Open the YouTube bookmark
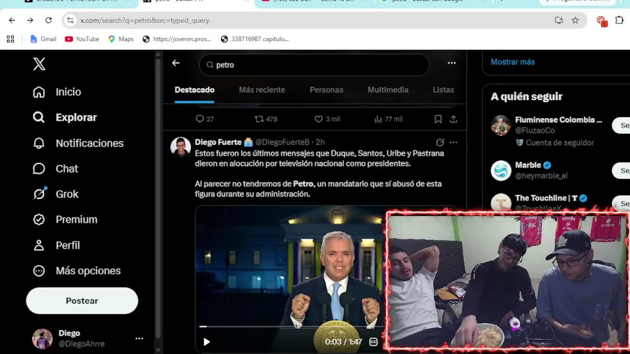The image size is (630, 354). point(82,39)
